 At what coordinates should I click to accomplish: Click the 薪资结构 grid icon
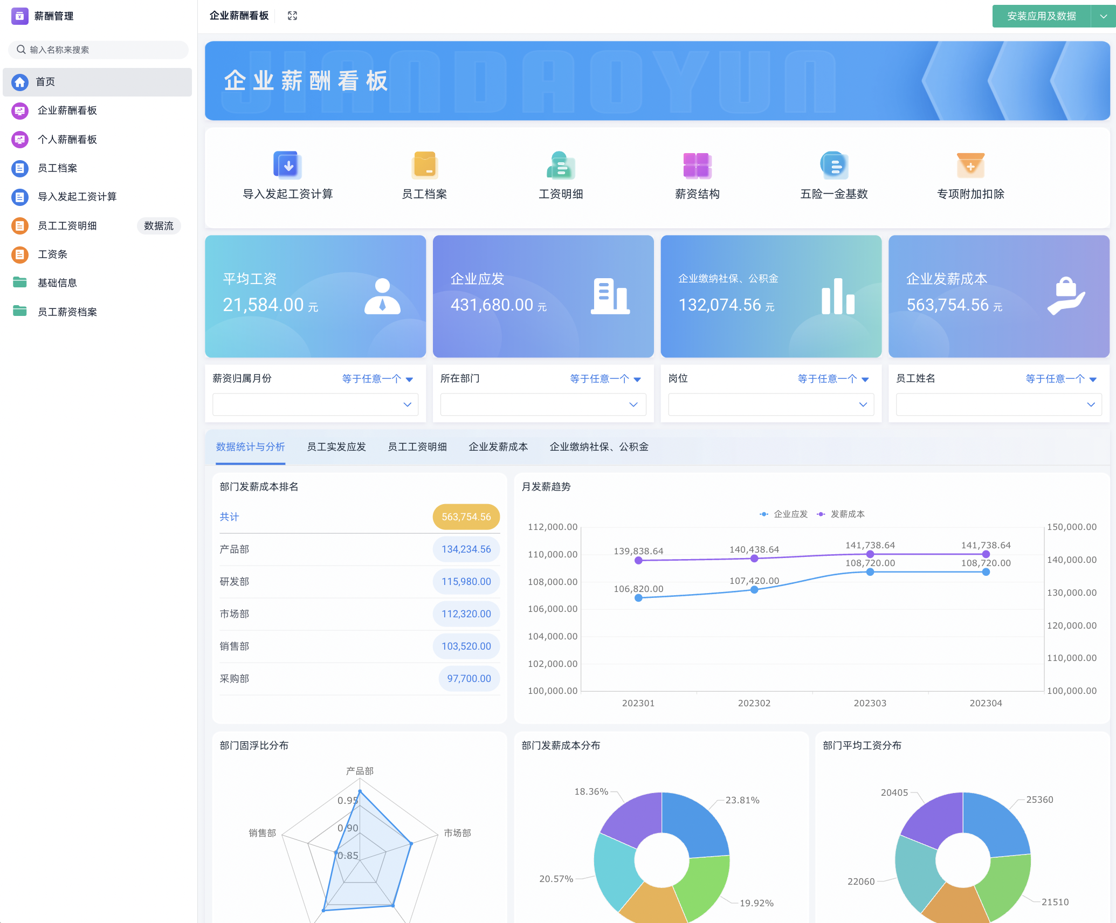tap(697, 165)
